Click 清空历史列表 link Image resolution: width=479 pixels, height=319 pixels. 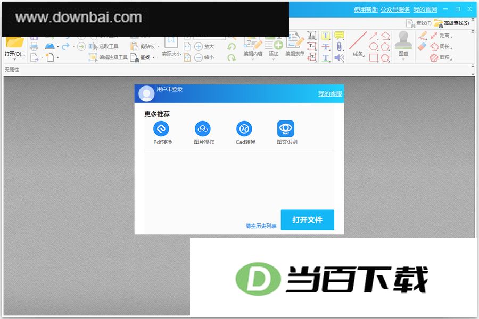261,226
